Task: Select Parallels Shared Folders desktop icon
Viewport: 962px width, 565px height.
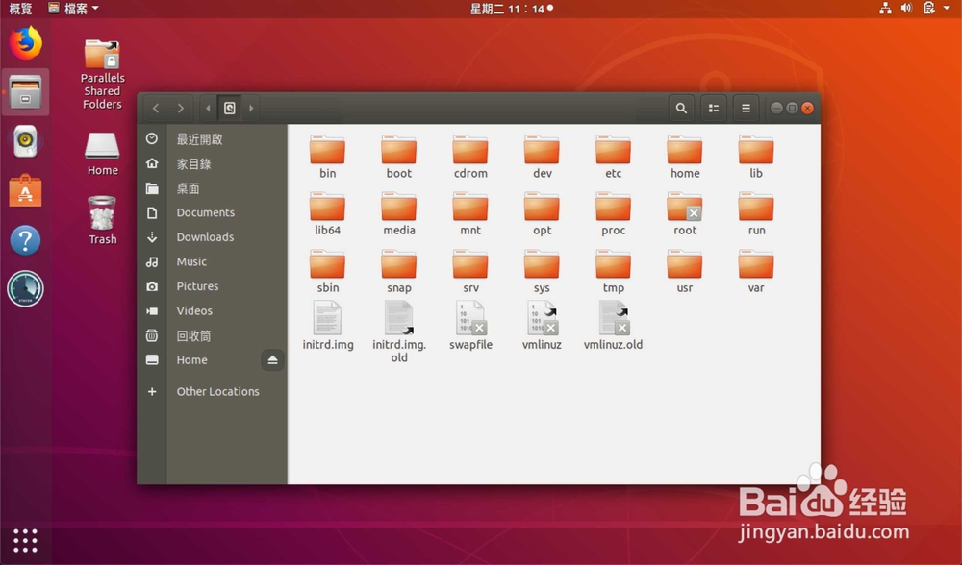Action: click(x=103, y=74)
